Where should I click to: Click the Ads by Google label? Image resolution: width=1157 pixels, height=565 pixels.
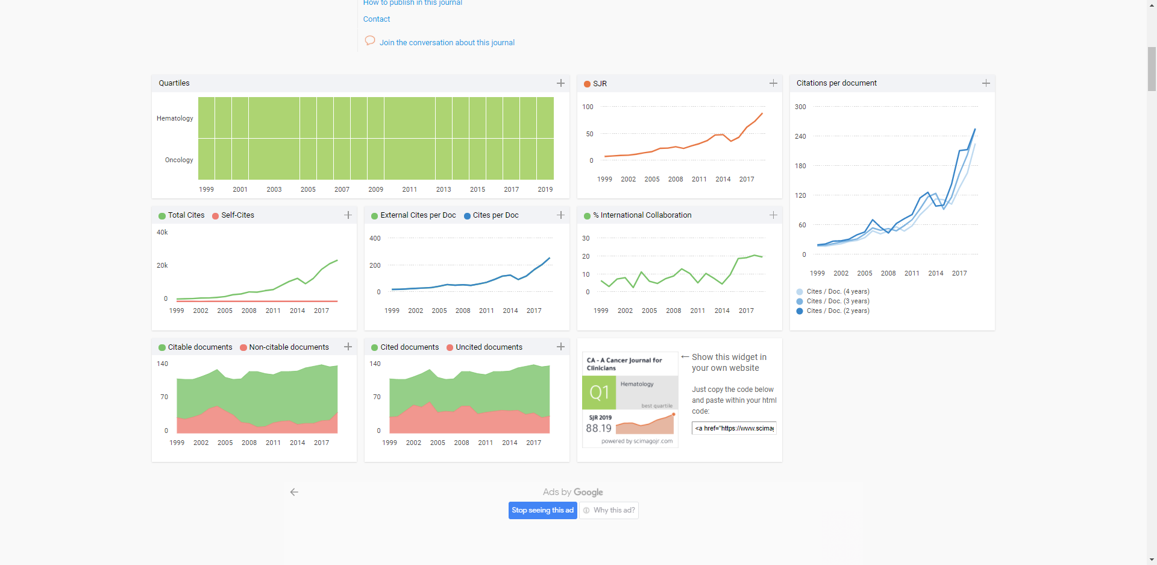pos(572,492)
